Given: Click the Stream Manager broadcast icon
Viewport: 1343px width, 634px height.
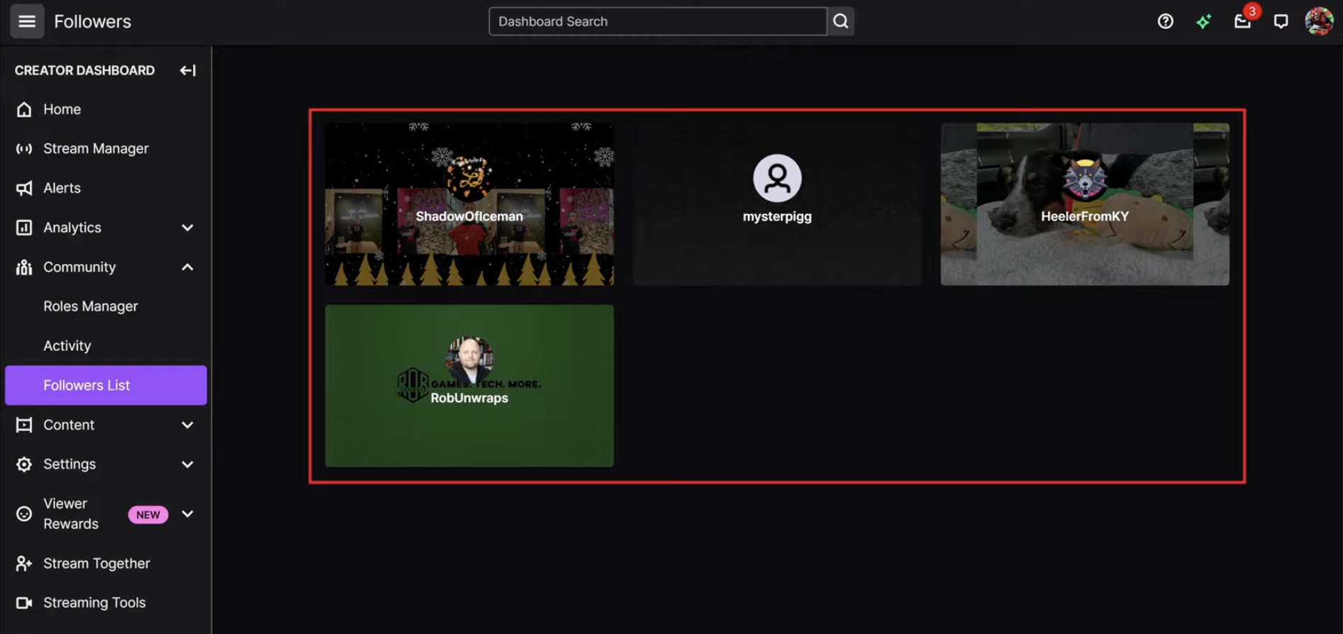Looking at the screenshot, I should 24,149.
